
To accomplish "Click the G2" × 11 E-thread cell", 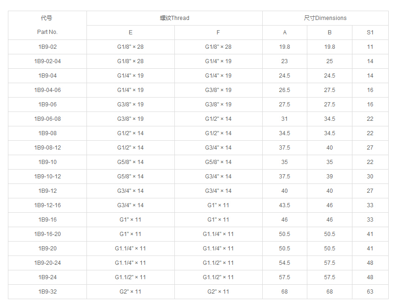I will click(131, 292).
